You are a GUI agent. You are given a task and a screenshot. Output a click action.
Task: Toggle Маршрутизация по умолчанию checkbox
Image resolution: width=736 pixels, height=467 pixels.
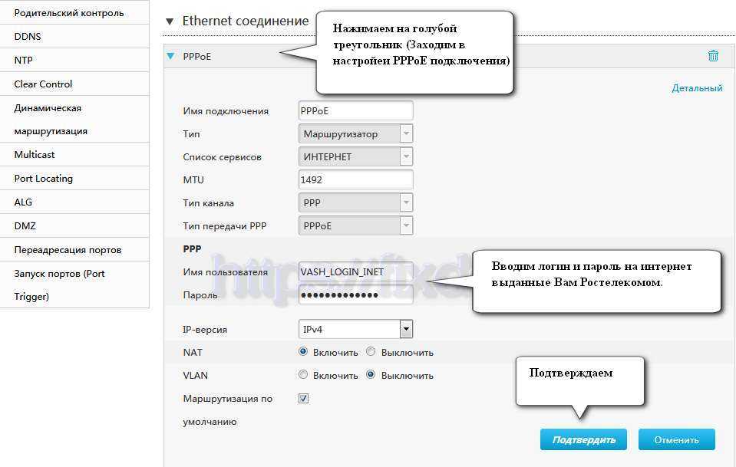pyautogui.click(x=303, y=399)
